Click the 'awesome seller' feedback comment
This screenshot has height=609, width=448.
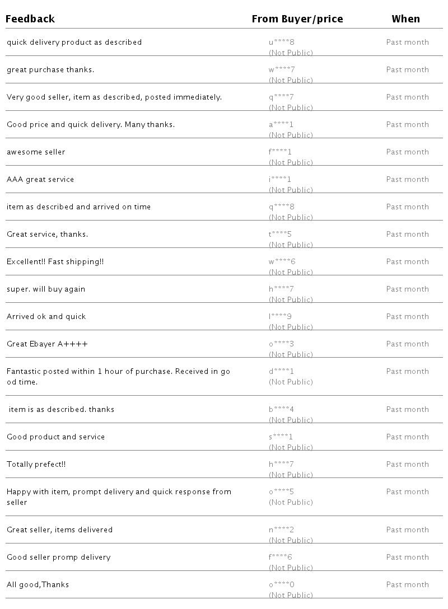tap(36, 152)
